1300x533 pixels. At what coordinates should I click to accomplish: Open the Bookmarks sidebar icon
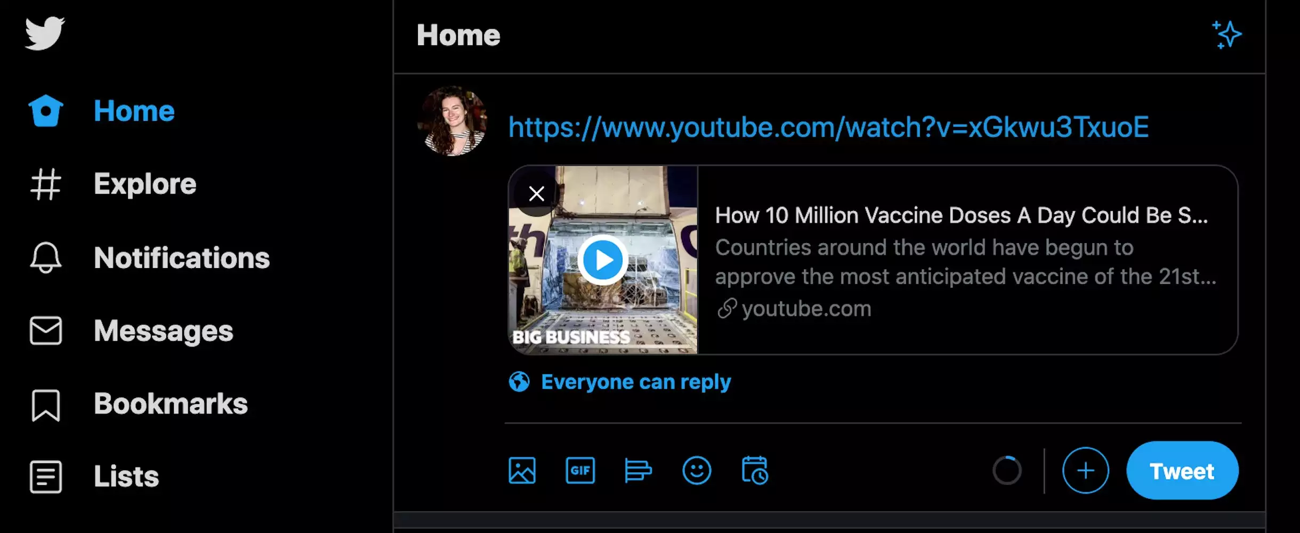(x=46, y=405)
